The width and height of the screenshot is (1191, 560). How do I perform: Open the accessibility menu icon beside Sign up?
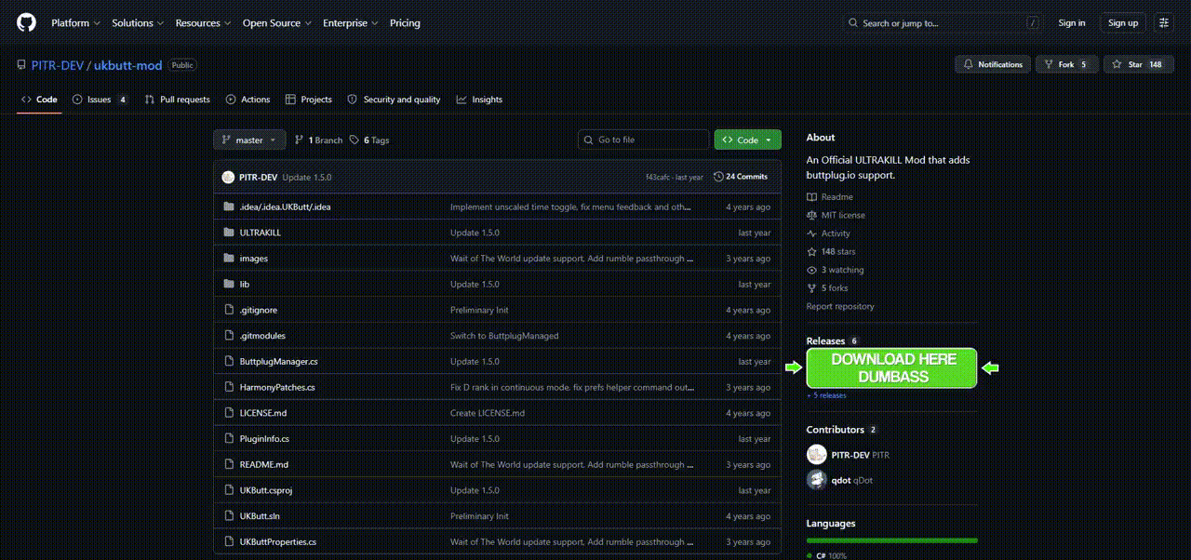(x=1163, y=22)
